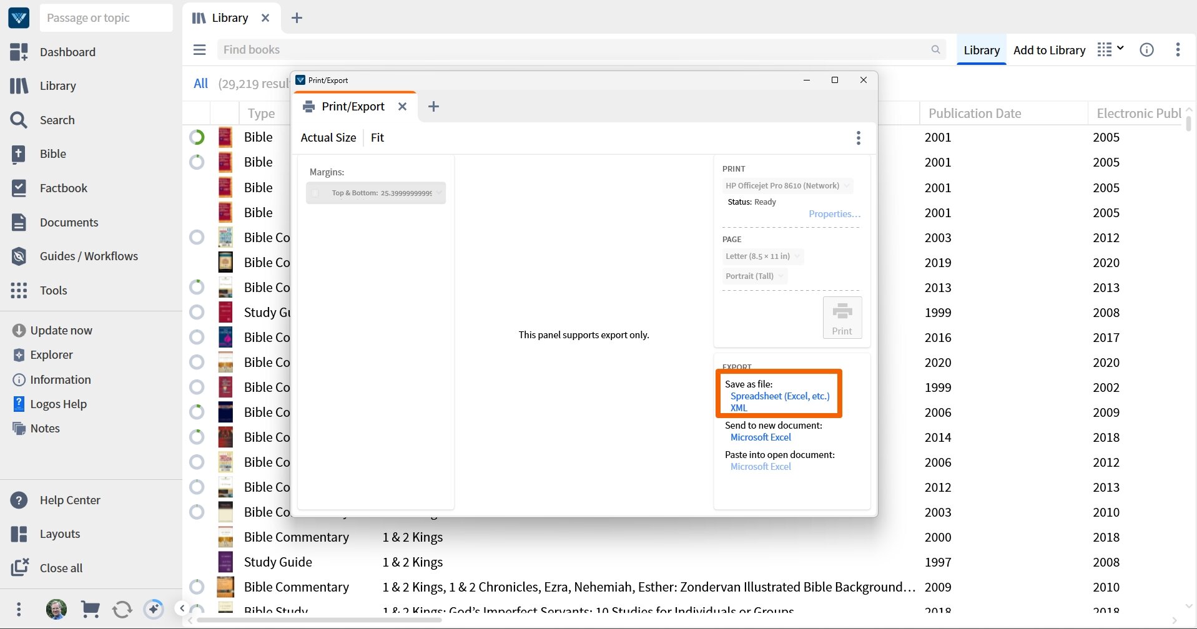Open the library view style dropdown
1197x629 pixels.
point(1111,49)
